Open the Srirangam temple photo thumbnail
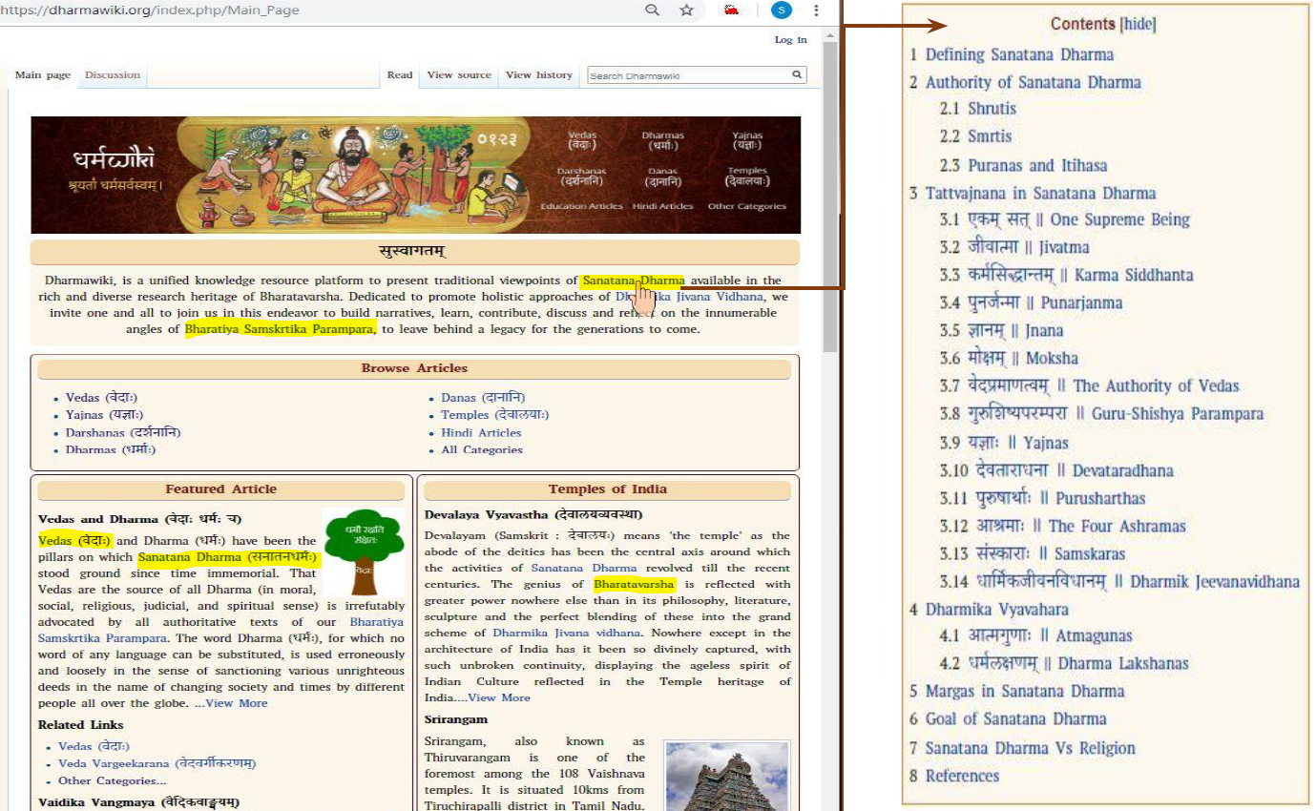This screenshot has width=1316, height=811. (727, 775)
